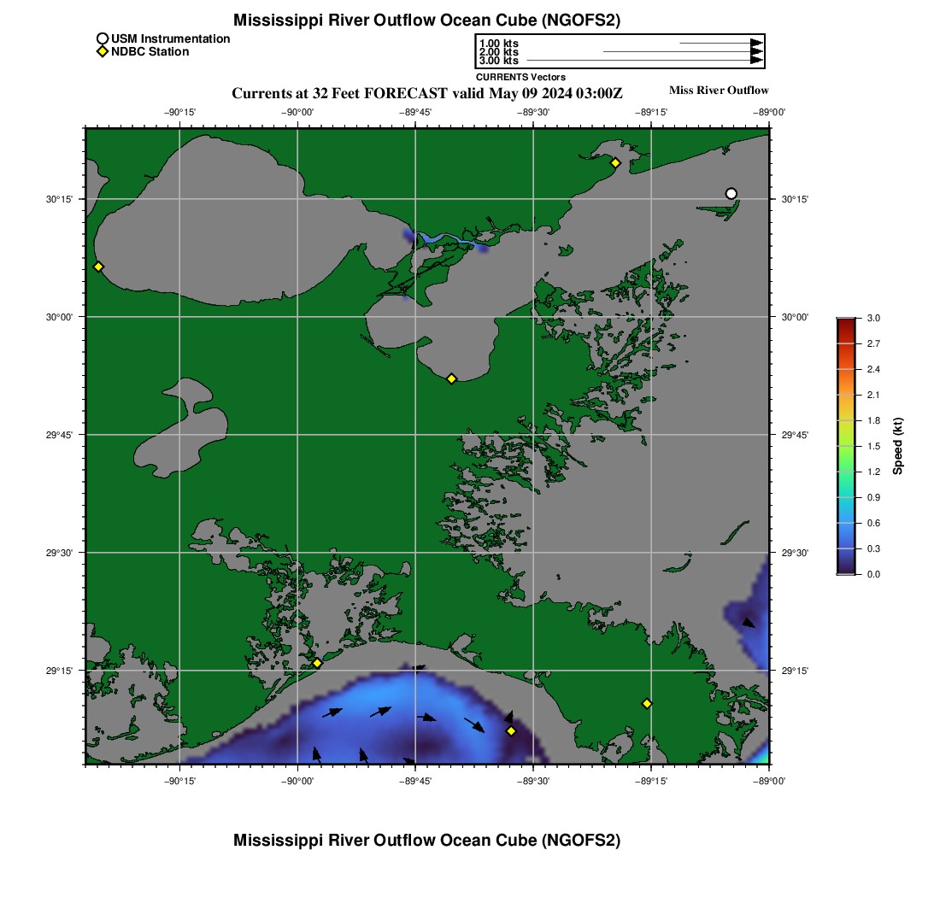
Task: Click NDBC station diamond below the 30°00' gridline
Action: pyautogui.click(x=452, y=378)
